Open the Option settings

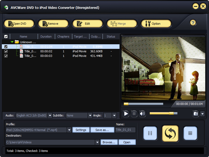(156, 24)
